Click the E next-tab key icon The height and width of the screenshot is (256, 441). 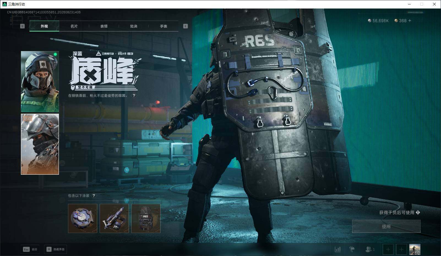[186, 26]
